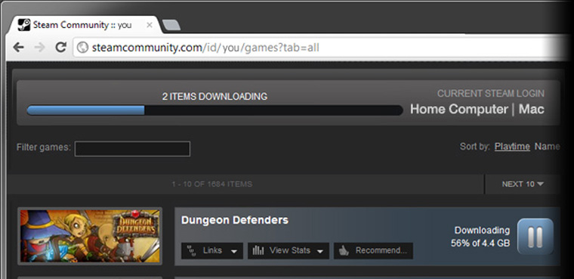
Task: Expand the Links dropdown
Action: 212,251
